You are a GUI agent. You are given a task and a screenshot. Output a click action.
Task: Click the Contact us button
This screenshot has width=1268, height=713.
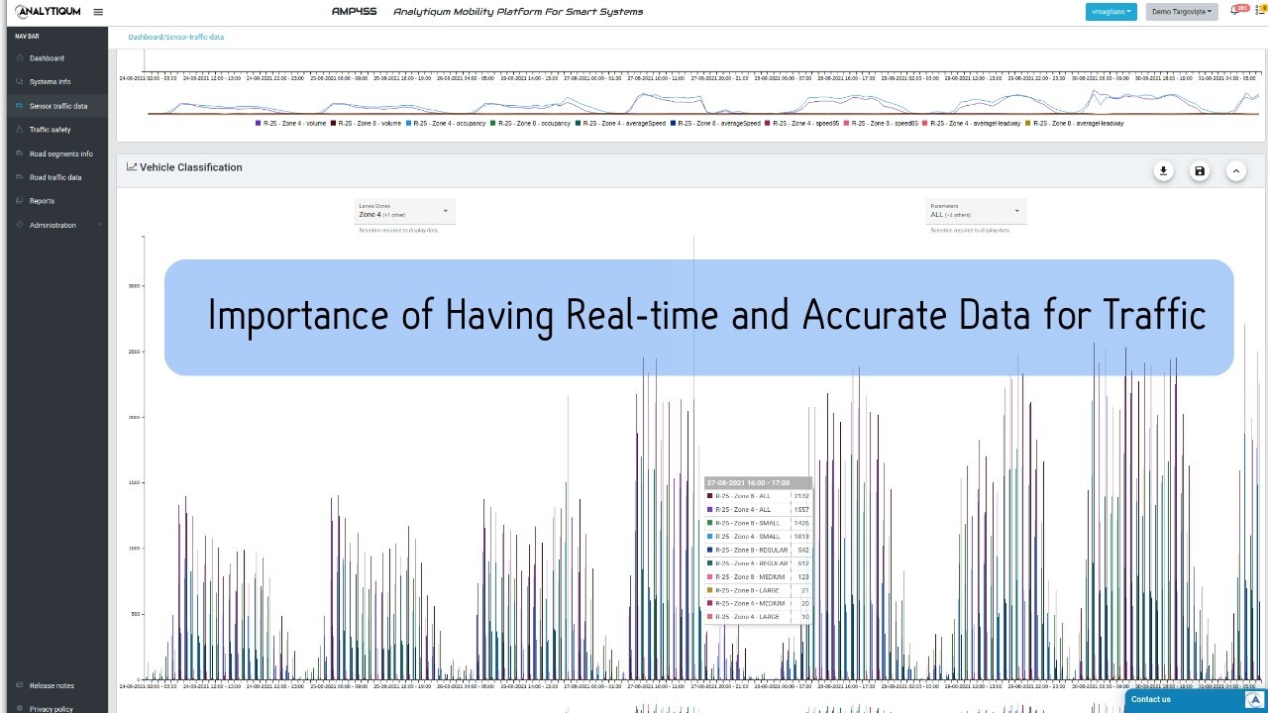[x=1150, y=699]
